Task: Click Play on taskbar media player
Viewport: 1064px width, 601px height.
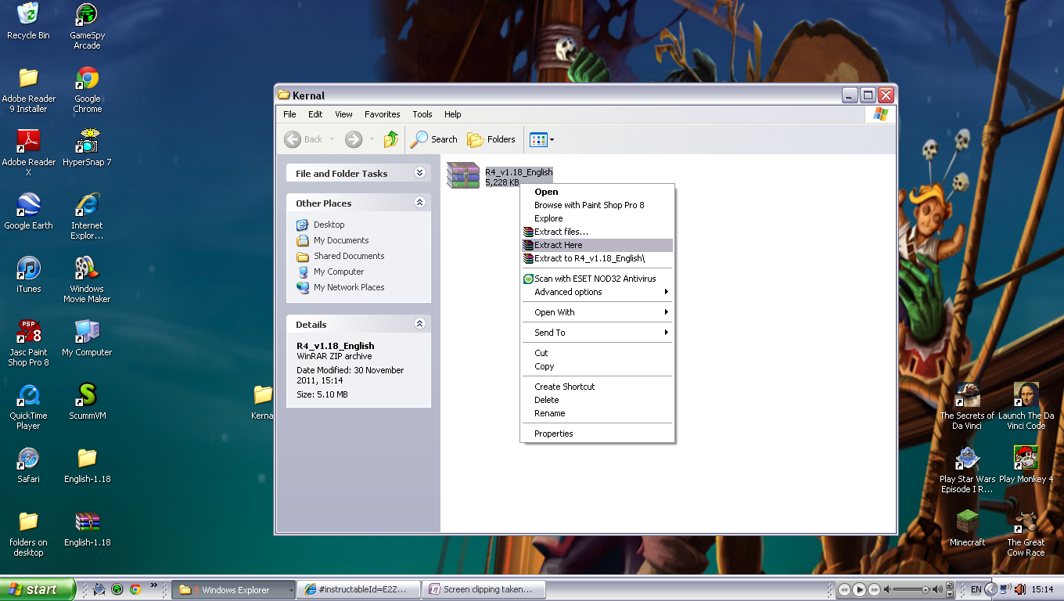Action: point(859,589)
